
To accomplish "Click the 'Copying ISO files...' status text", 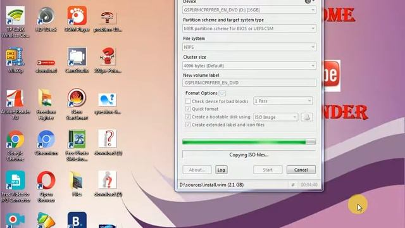I will (x=249, y=155).
